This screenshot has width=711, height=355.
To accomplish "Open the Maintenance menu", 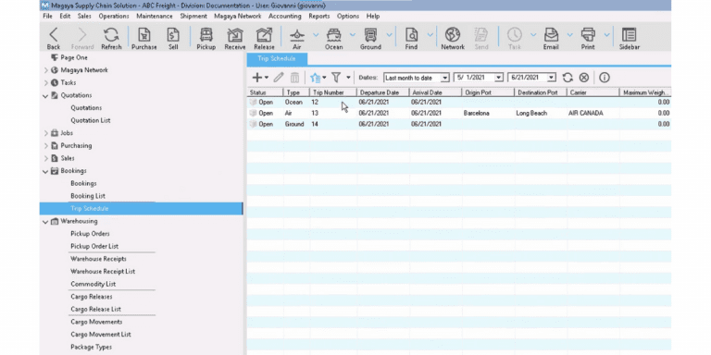I will pyautogui.click(x=155, y=16).
